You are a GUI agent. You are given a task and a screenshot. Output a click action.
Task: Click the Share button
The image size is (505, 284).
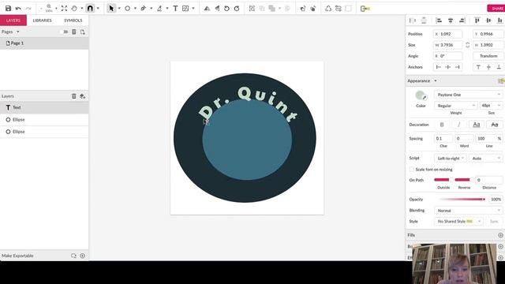click(496, 9)
